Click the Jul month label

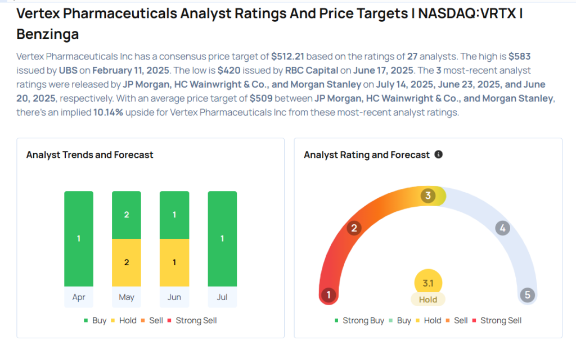pyautogui.click(x=222, y=297)
